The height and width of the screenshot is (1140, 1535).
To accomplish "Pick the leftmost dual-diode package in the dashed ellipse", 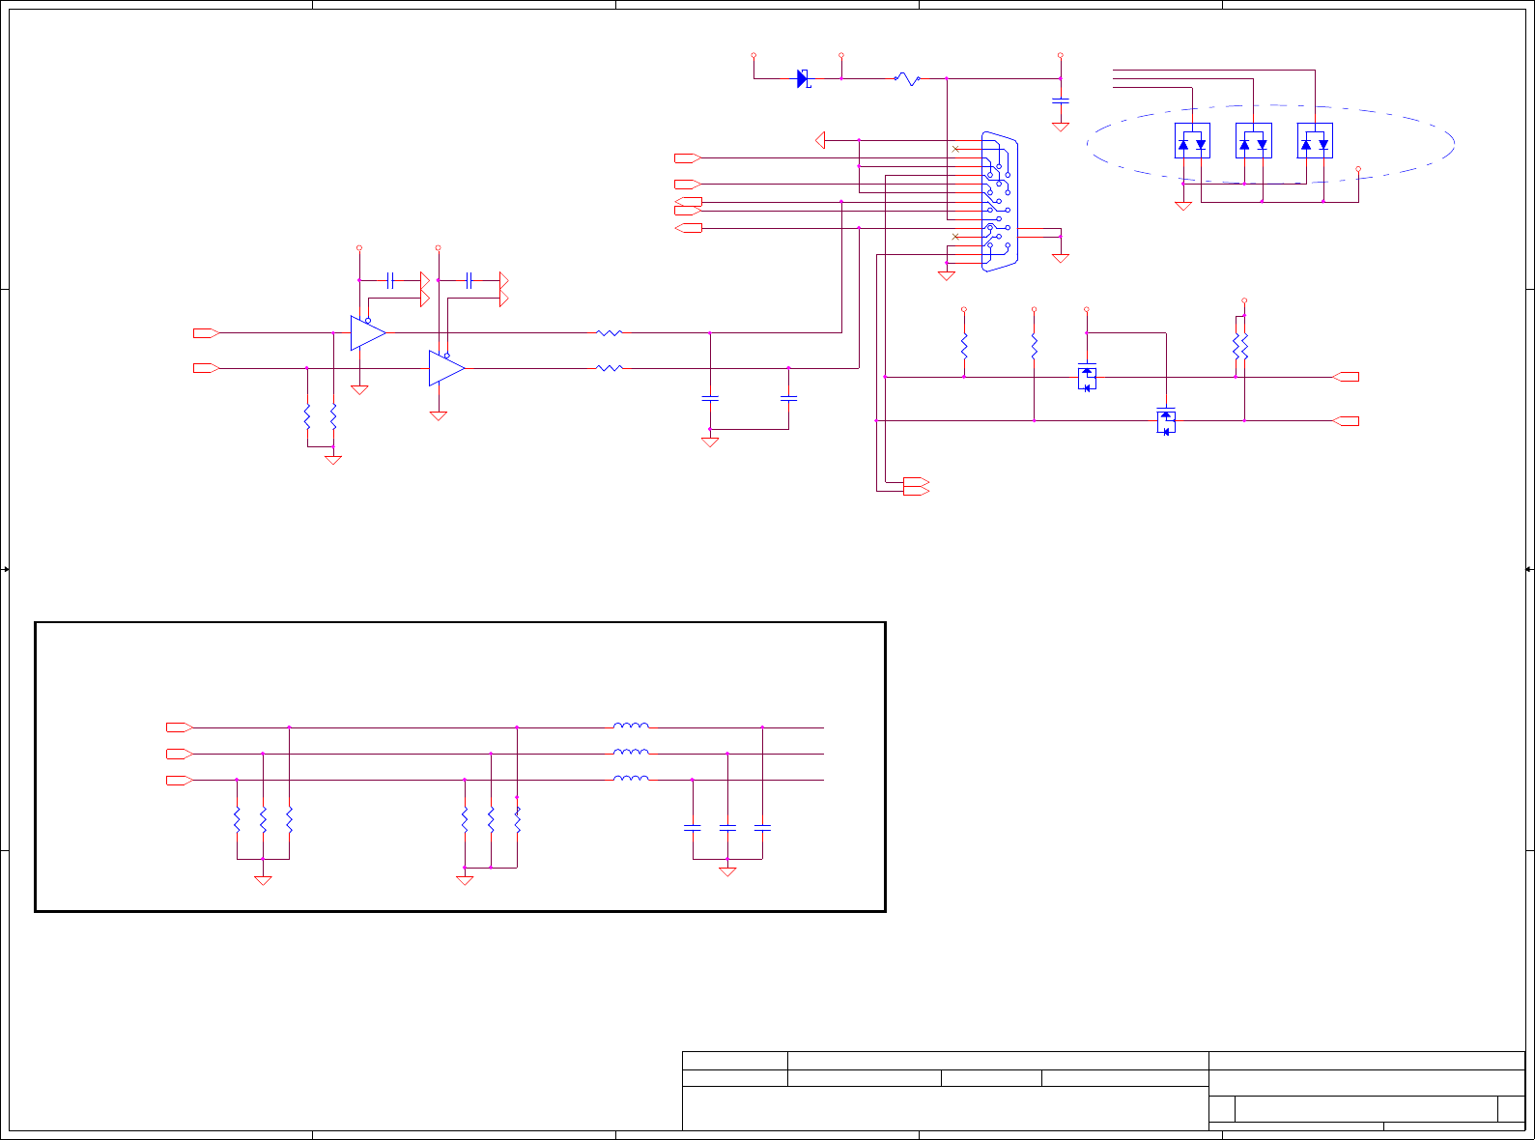I will coord(1192,141).
